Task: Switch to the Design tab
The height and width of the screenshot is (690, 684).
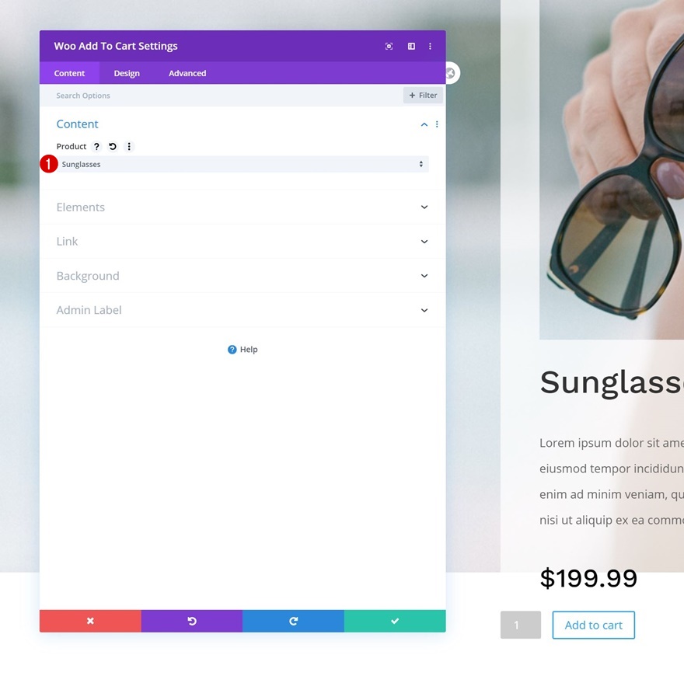Action: click(127, 73)
